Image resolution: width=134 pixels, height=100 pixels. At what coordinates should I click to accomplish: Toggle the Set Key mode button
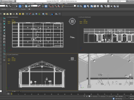131,98
